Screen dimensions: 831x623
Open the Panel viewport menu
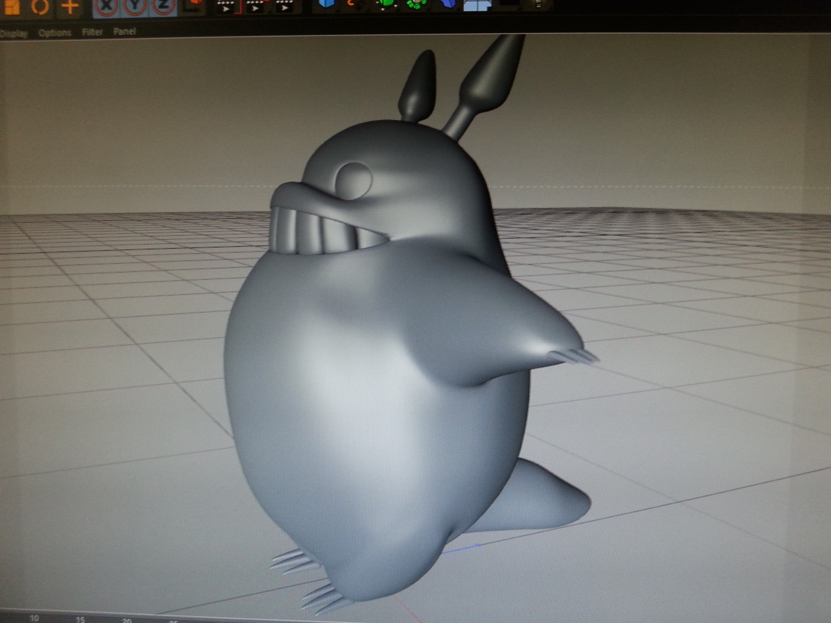pyautogui.click(x=124, y=32)
